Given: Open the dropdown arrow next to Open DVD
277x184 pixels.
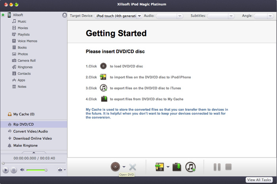Looking at the screenshot, I should [124, 167].
